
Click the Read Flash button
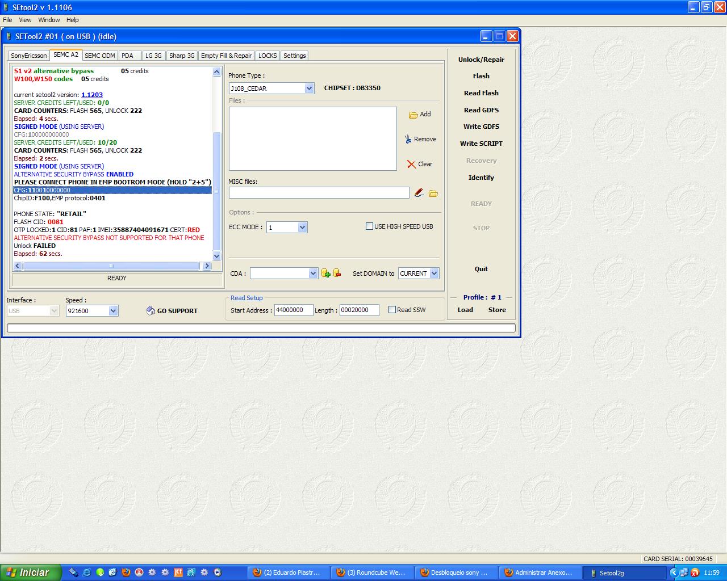481,93
